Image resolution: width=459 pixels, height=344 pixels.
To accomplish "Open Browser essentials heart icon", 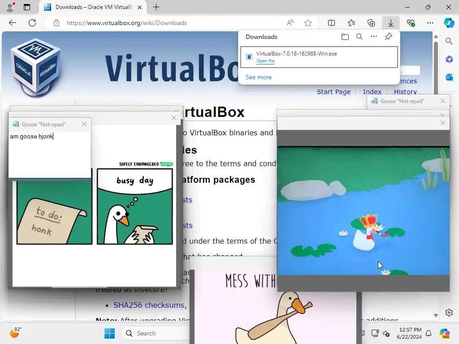I will [411, 23].
